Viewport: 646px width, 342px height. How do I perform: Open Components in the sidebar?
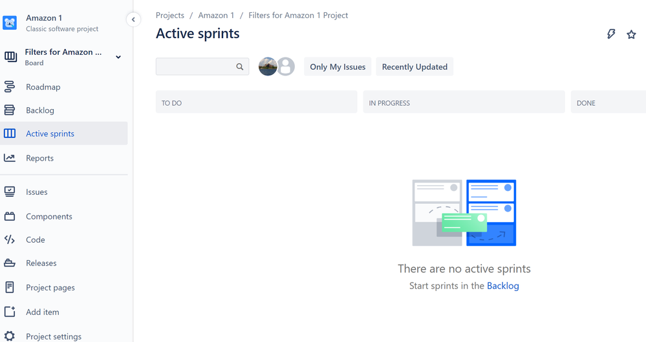click(49, 216)
